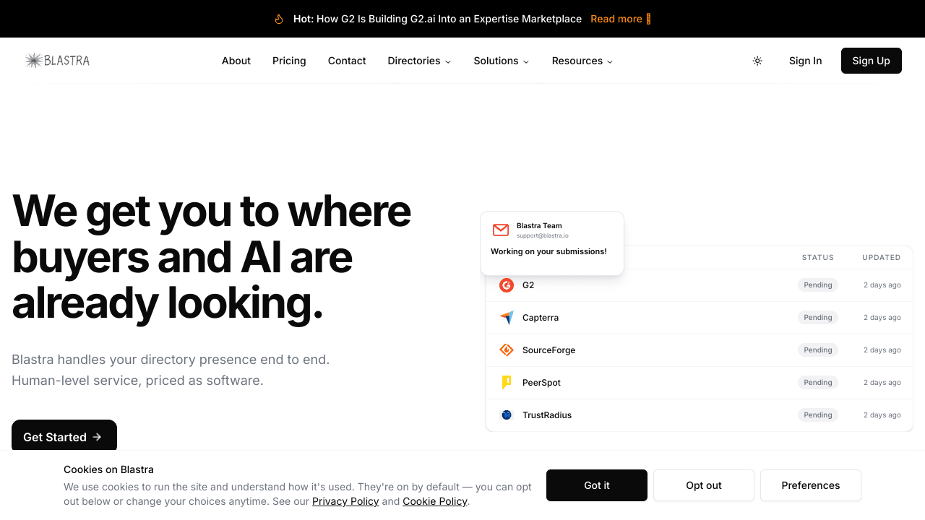Expand the Resources dropdown menu
The image size is (925, 520).
click(582, 61)
